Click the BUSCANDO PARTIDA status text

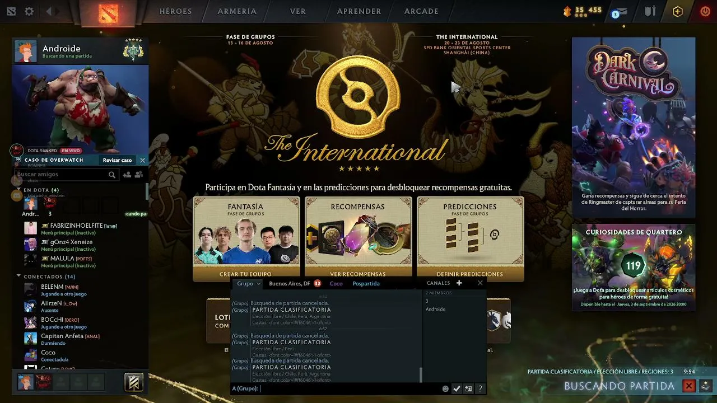tap(620, 386)
